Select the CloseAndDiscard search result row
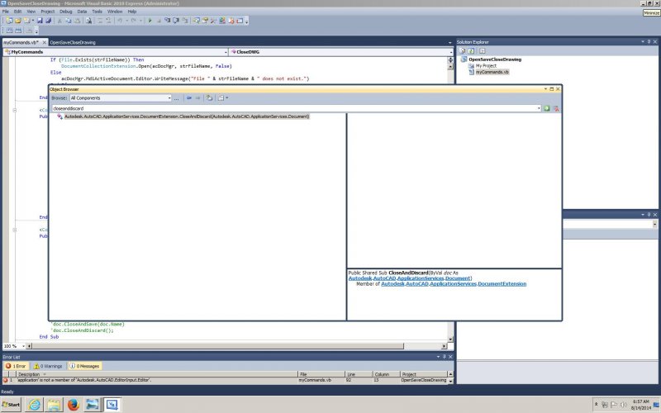 [x=187, y=116]
